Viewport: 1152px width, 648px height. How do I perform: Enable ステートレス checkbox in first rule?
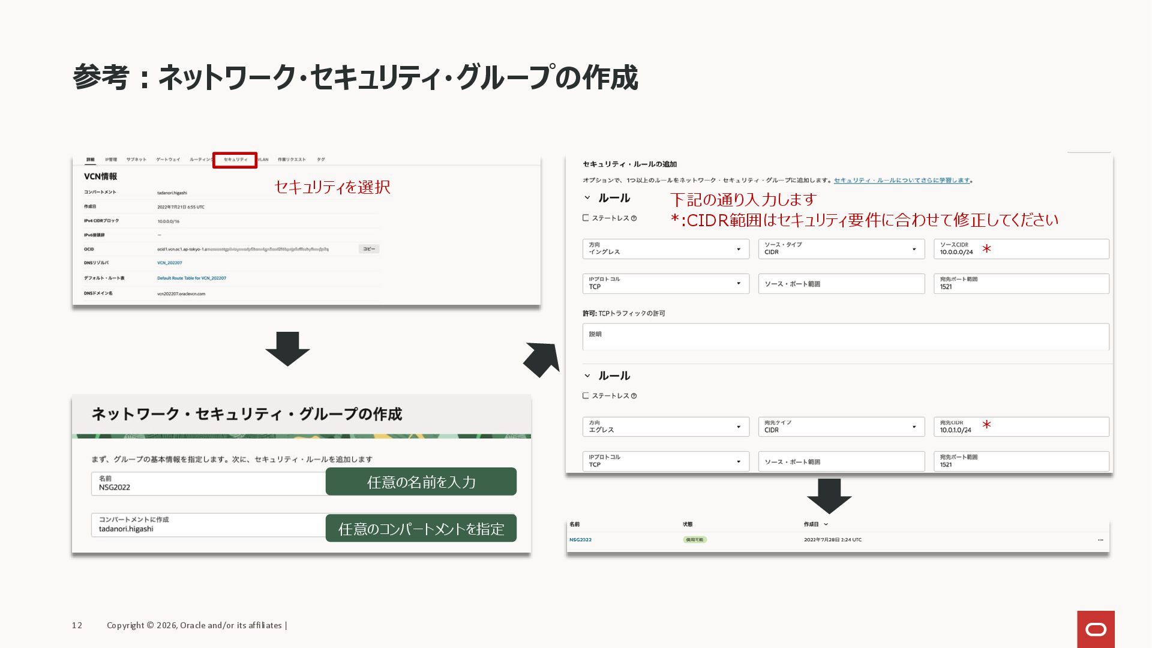[586, 218]
